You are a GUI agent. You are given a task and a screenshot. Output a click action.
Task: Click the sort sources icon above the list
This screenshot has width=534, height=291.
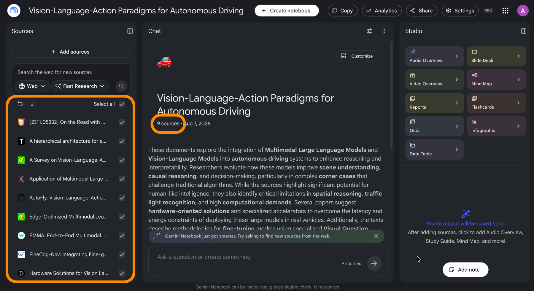tap(34, 104)
